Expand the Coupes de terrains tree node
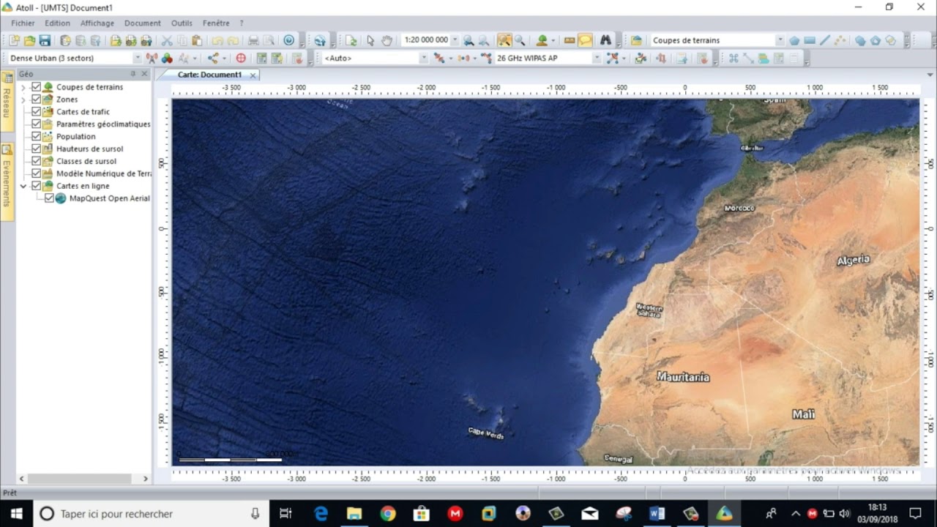This screenshot has height=527, width=937. 23,87
